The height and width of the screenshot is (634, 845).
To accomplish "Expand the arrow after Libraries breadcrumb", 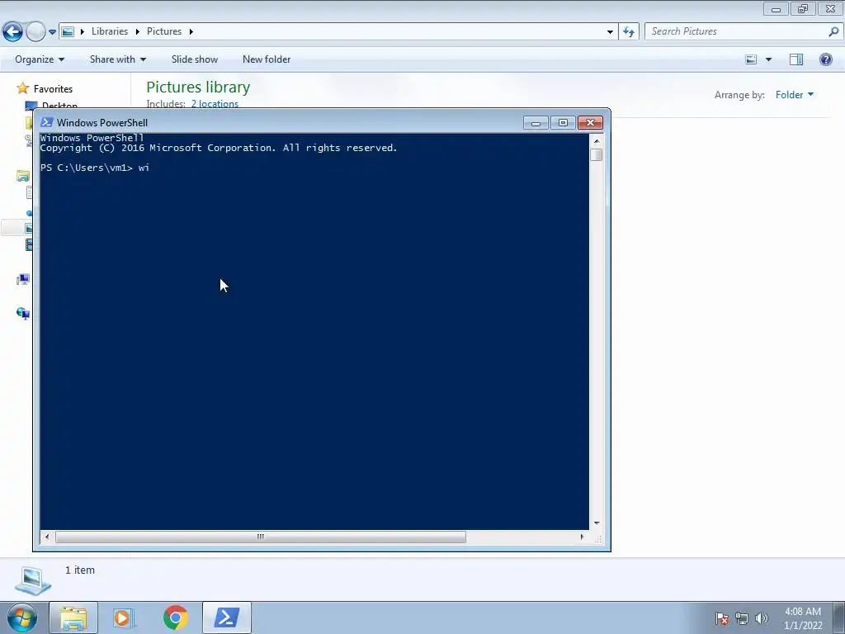I will (138, 32).
